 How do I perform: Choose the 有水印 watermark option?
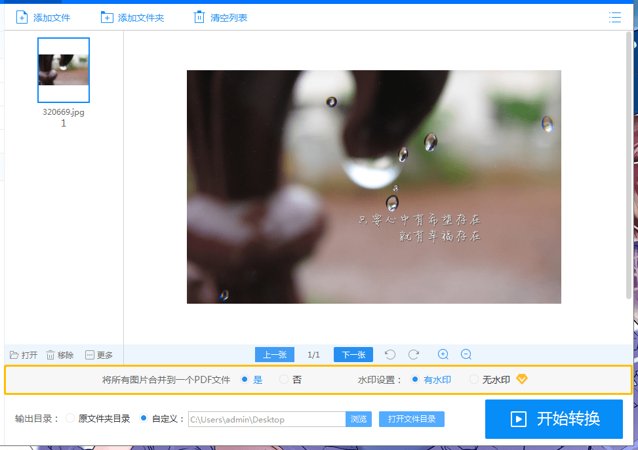coord(414,380)
